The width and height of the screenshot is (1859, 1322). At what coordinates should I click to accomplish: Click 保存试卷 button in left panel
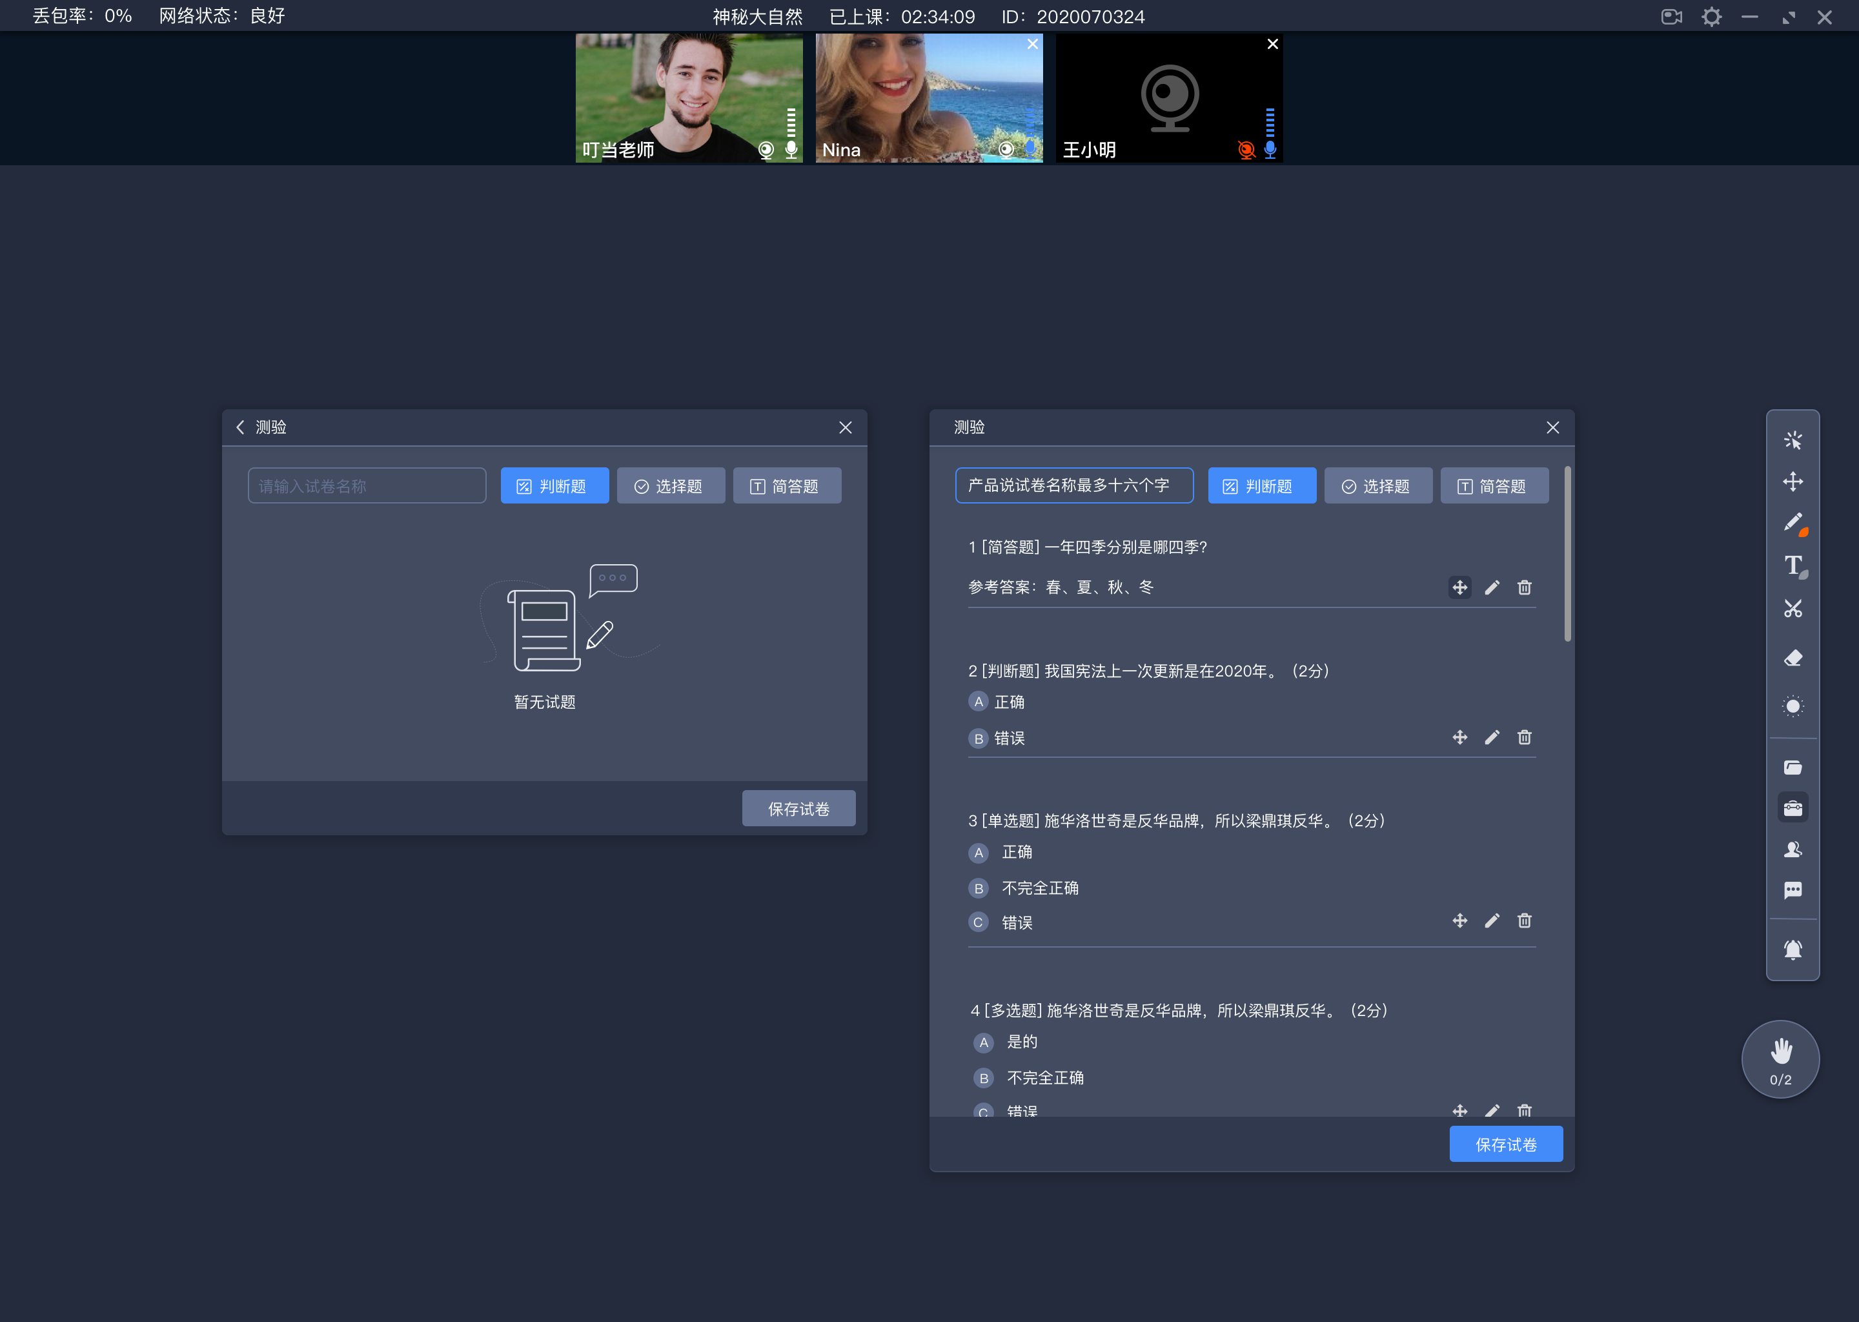pyautogui.click(x=797, y=808)
